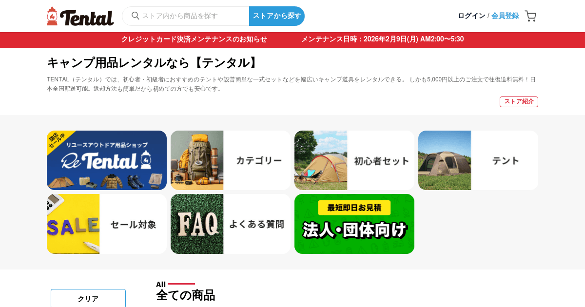
Task: Click the maintenance date text in red bar
Action: [382, 39]
